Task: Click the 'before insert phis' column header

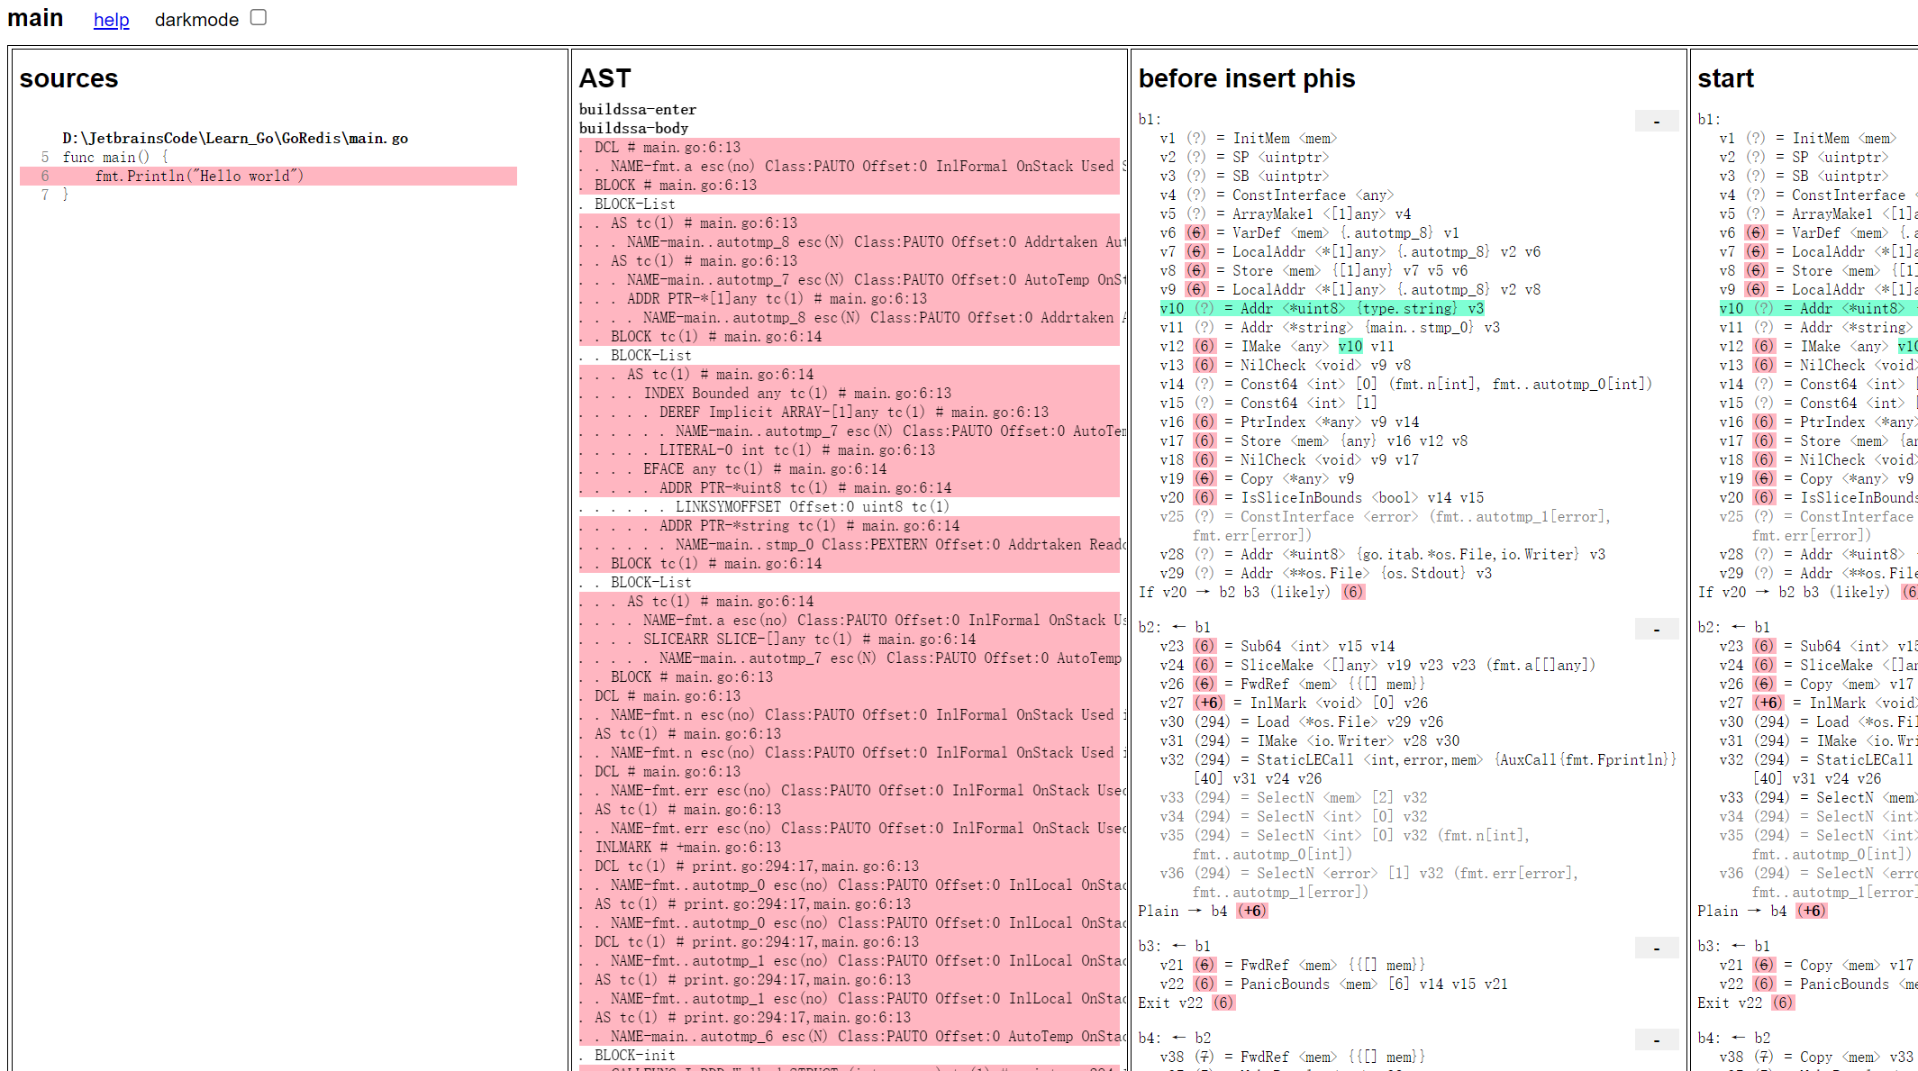Action: pos(1246,78)
